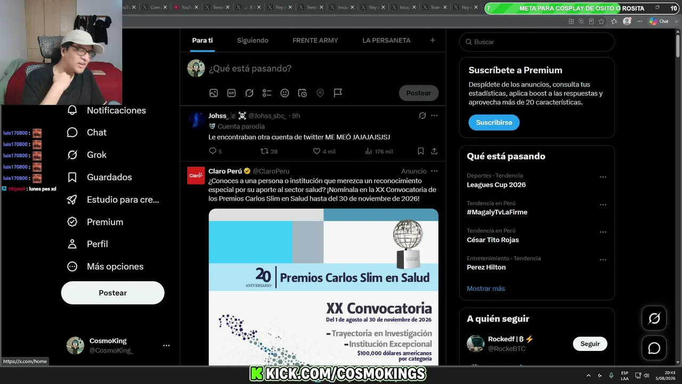
Task: Open more options for Perez Hilton trend
Action: click(603, 260)
